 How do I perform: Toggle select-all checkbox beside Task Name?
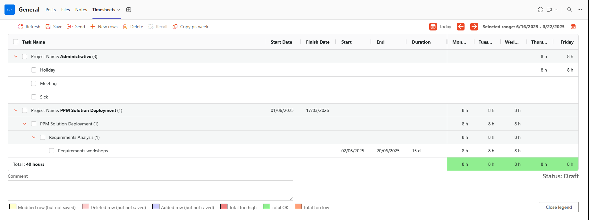tap(16, 42)
